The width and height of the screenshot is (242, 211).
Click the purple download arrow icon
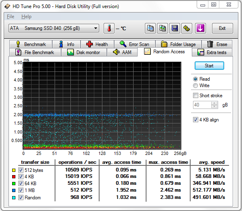200,28
